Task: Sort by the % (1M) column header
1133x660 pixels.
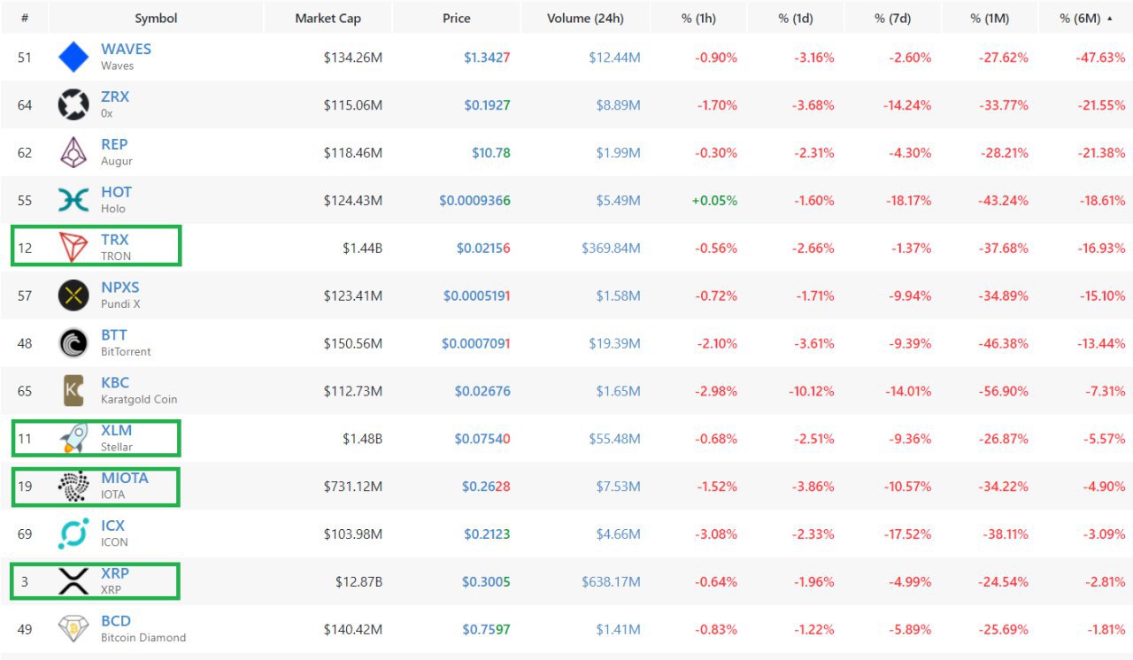Action: 989,18
